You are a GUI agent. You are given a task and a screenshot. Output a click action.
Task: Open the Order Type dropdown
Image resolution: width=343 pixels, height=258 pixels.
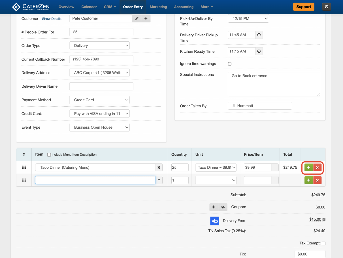(x=99, y=46)
